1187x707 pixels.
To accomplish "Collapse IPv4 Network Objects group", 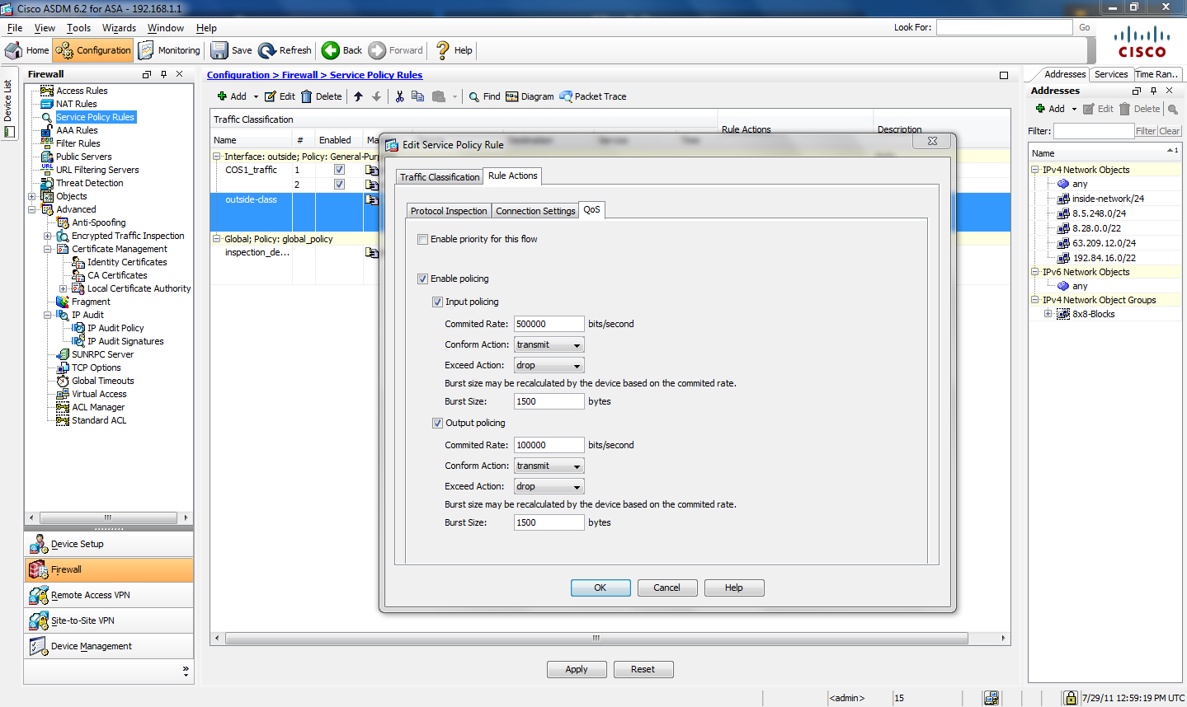I will coord(1035,170).
